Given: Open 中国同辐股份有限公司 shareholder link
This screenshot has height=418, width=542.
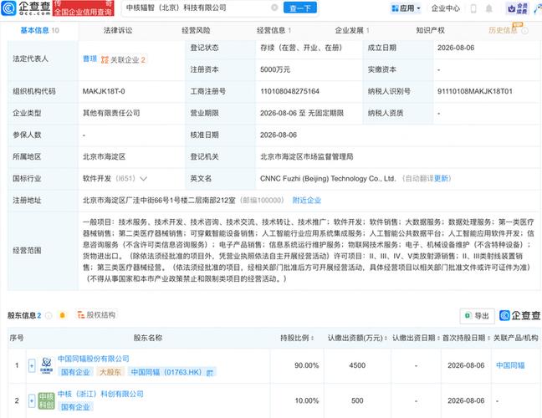Looking at the screenshot, I should point(94,359).
